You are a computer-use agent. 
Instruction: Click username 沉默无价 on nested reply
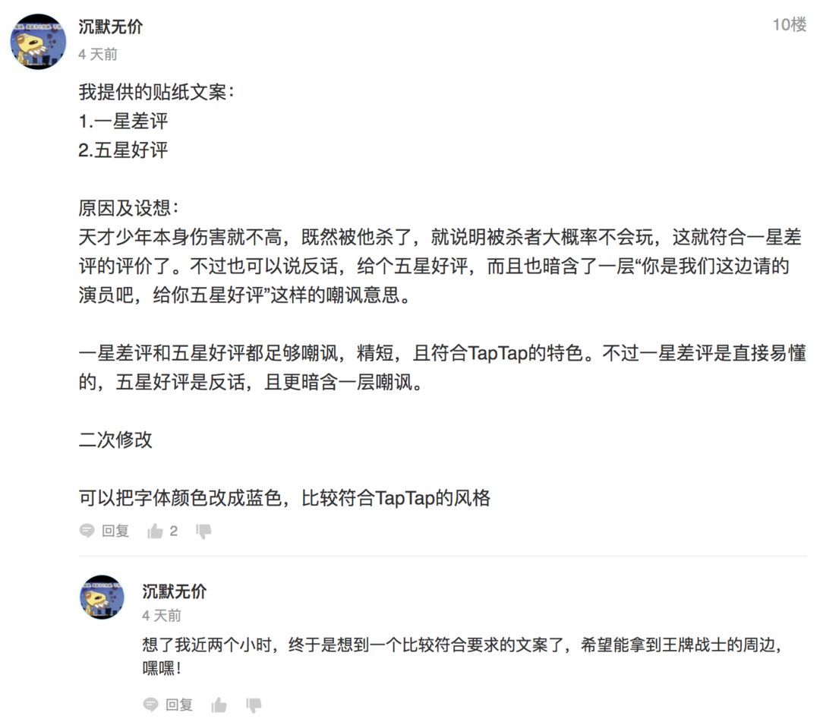[x=174, y=591]
